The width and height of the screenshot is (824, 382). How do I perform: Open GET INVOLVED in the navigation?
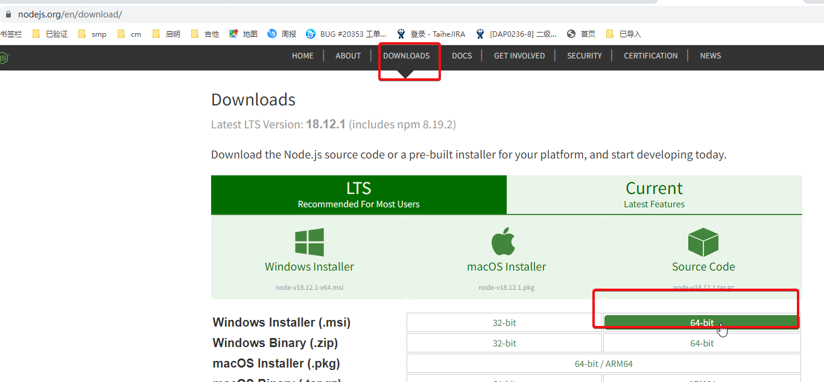pyautogui.click(x=519, y=55)
